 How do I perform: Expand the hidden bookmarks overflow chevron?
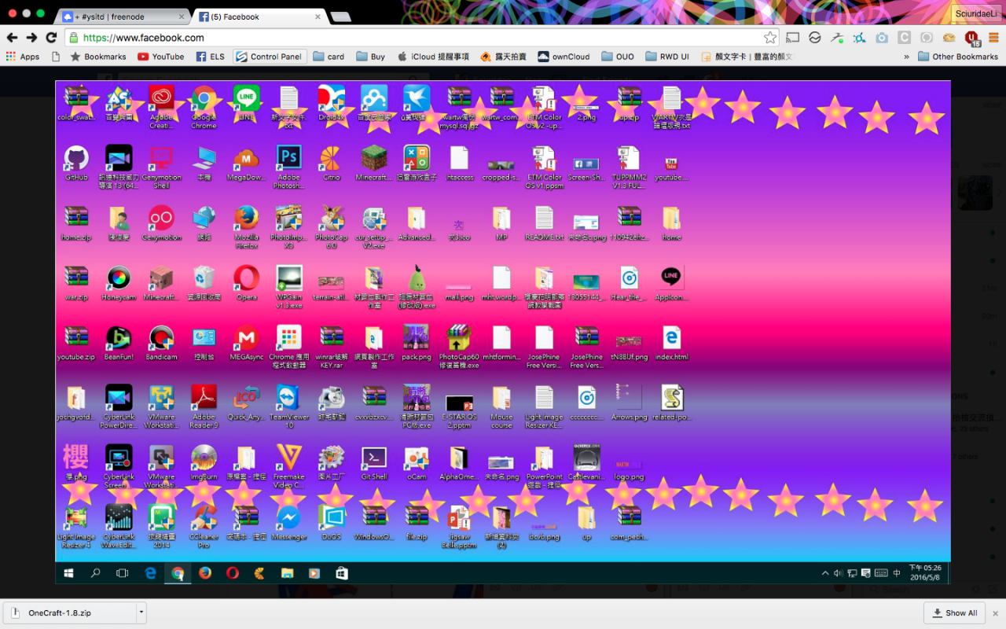click(x=906, y=57)
